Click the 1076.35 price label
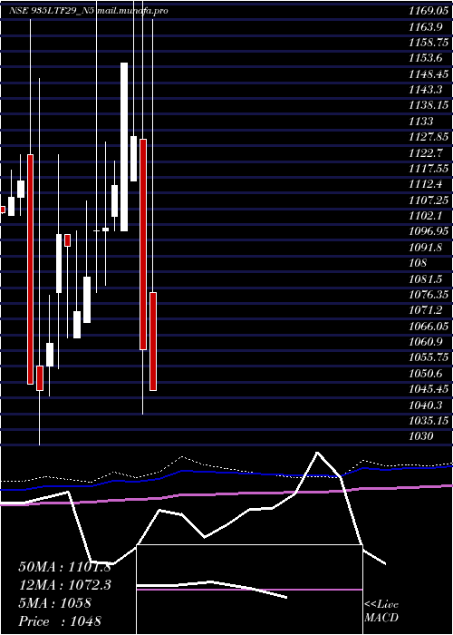453x635 pixels. [x=429, y=295]
